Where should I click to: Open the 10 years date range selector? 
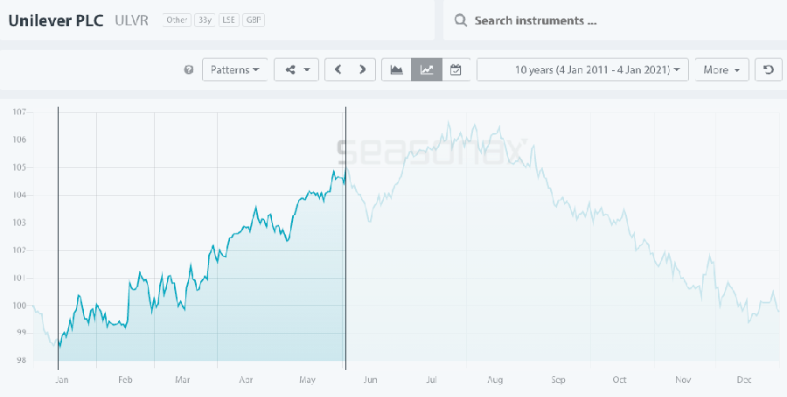(x=582, y=70)
